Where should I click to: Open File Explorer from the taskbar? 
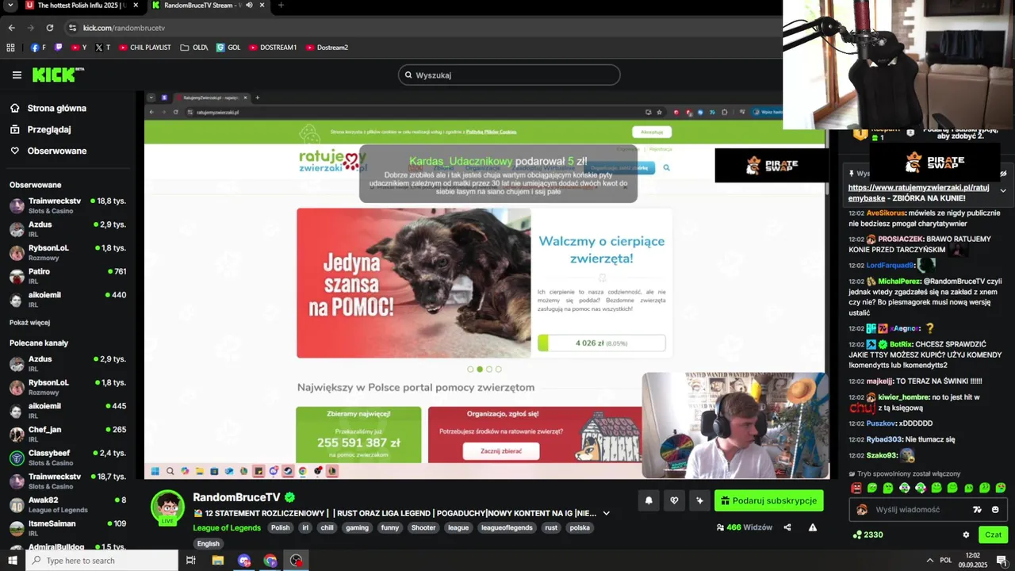point(218,561)
